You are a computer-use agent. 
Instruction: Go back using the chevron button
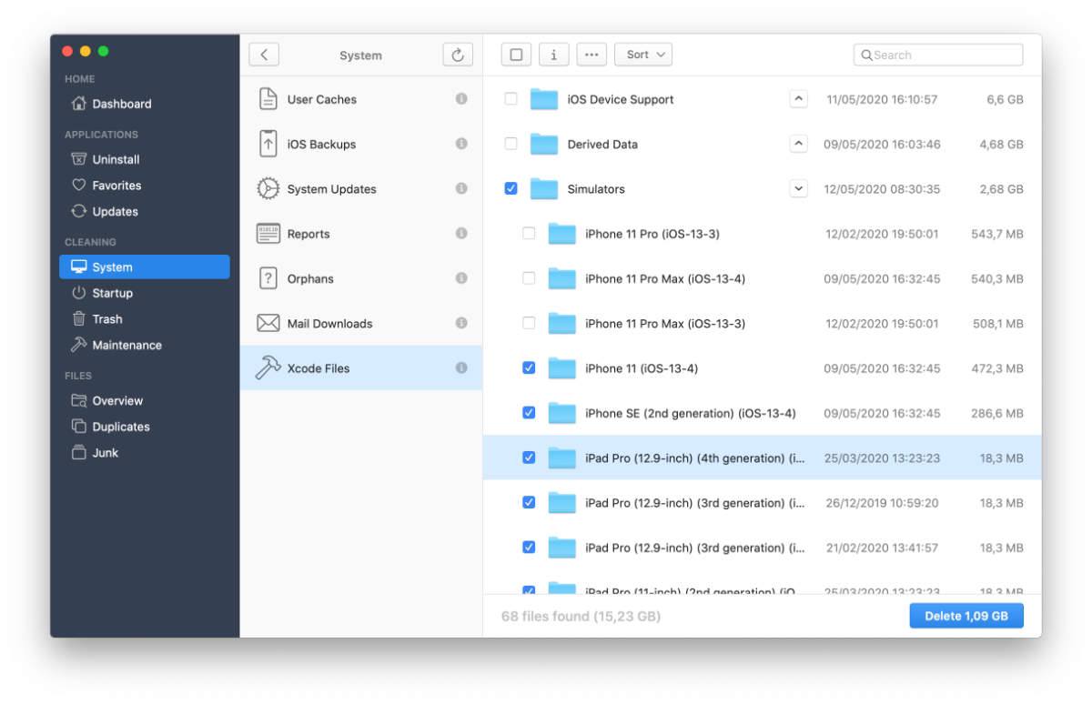pos(264,55)
